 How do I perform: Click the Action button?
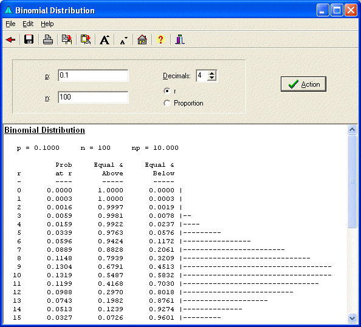(x=303, y=84)
